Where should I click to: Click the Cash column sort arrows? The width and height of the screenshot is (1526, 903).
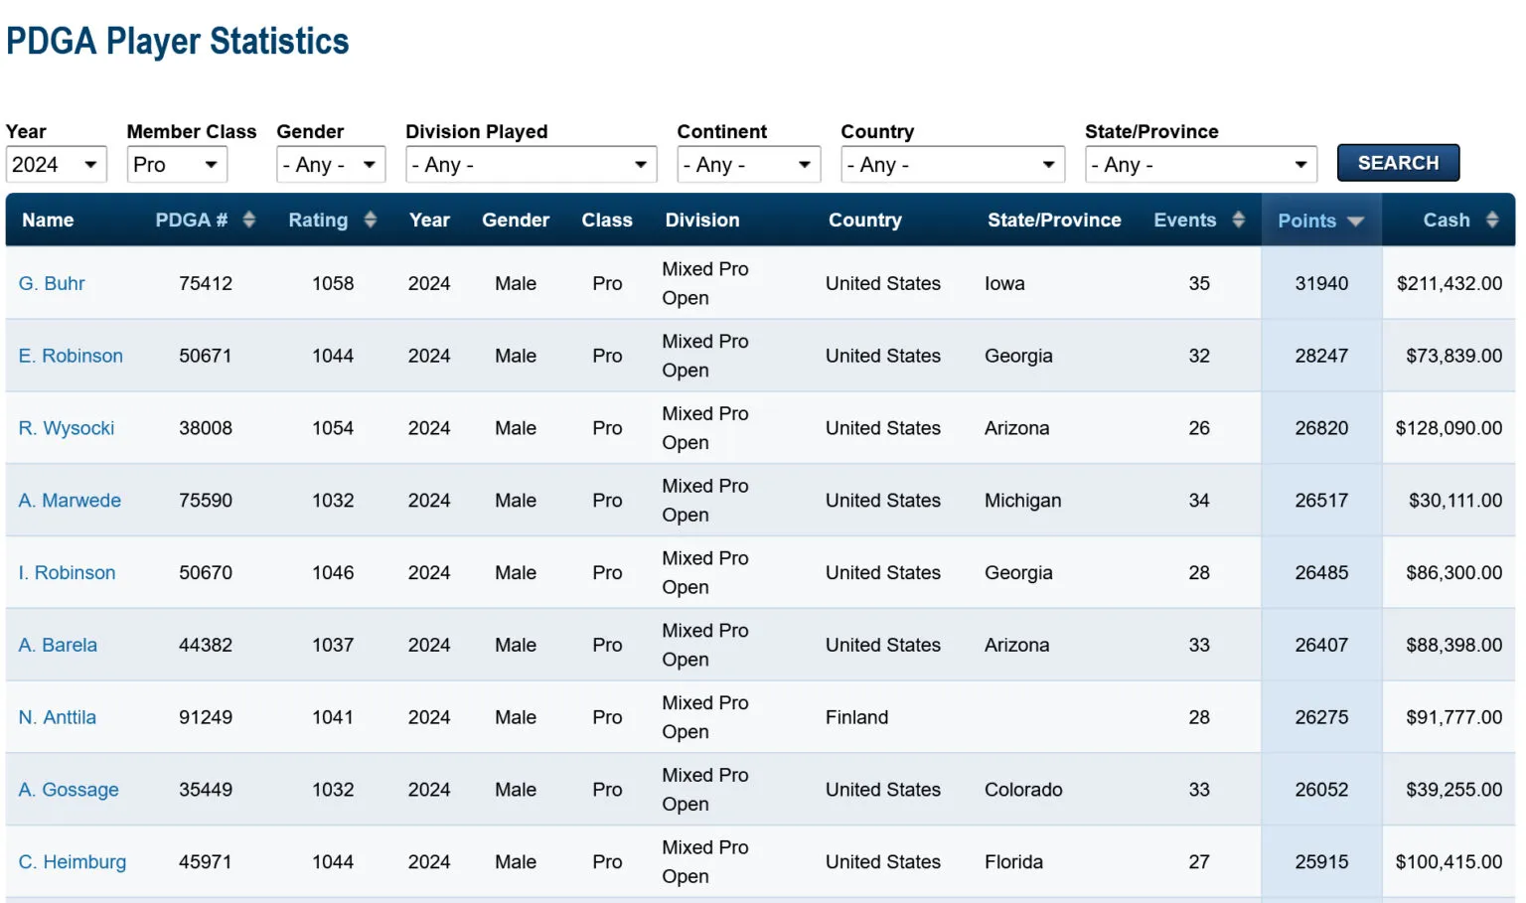tap(1491, 220)
